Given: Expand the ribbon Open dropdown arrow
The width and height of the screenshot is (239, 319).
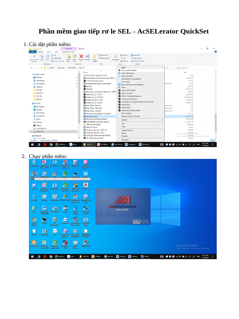Looking at the screenshot, I should click(128, 55).
